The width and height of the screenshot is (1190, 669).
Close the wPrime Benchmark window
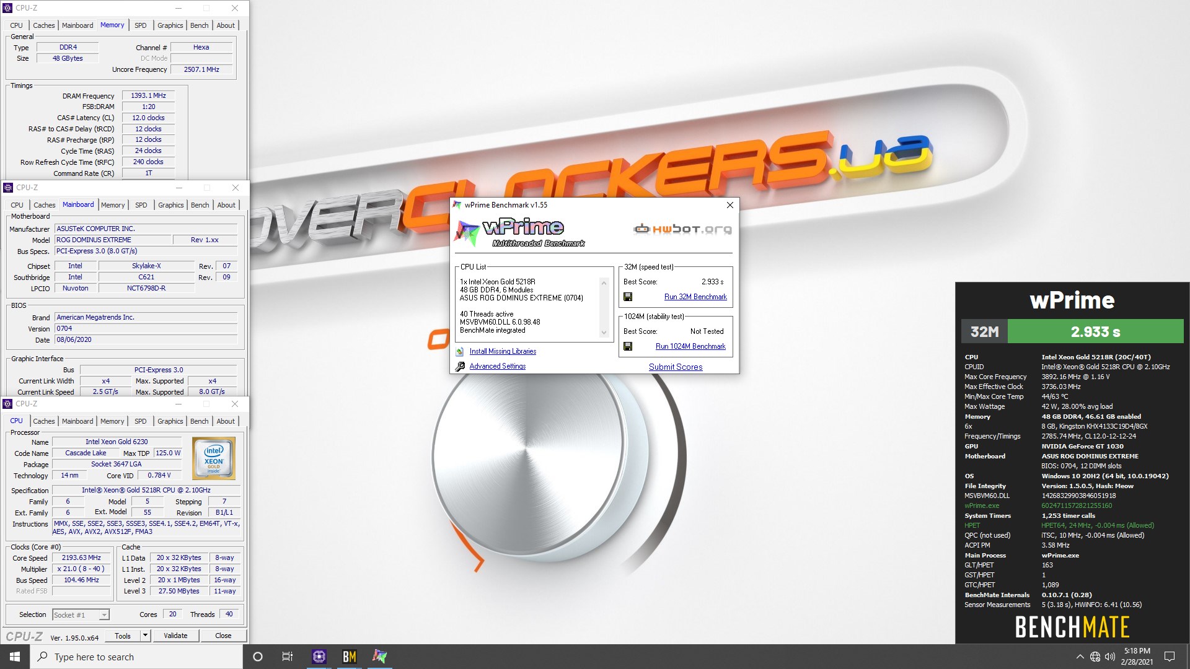(x=729, y=205)
